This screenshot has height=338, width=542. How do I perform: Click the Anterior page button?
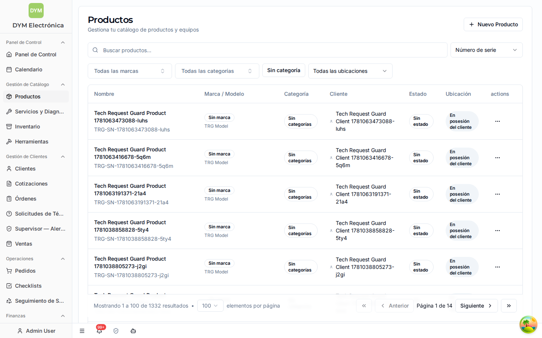394,306
